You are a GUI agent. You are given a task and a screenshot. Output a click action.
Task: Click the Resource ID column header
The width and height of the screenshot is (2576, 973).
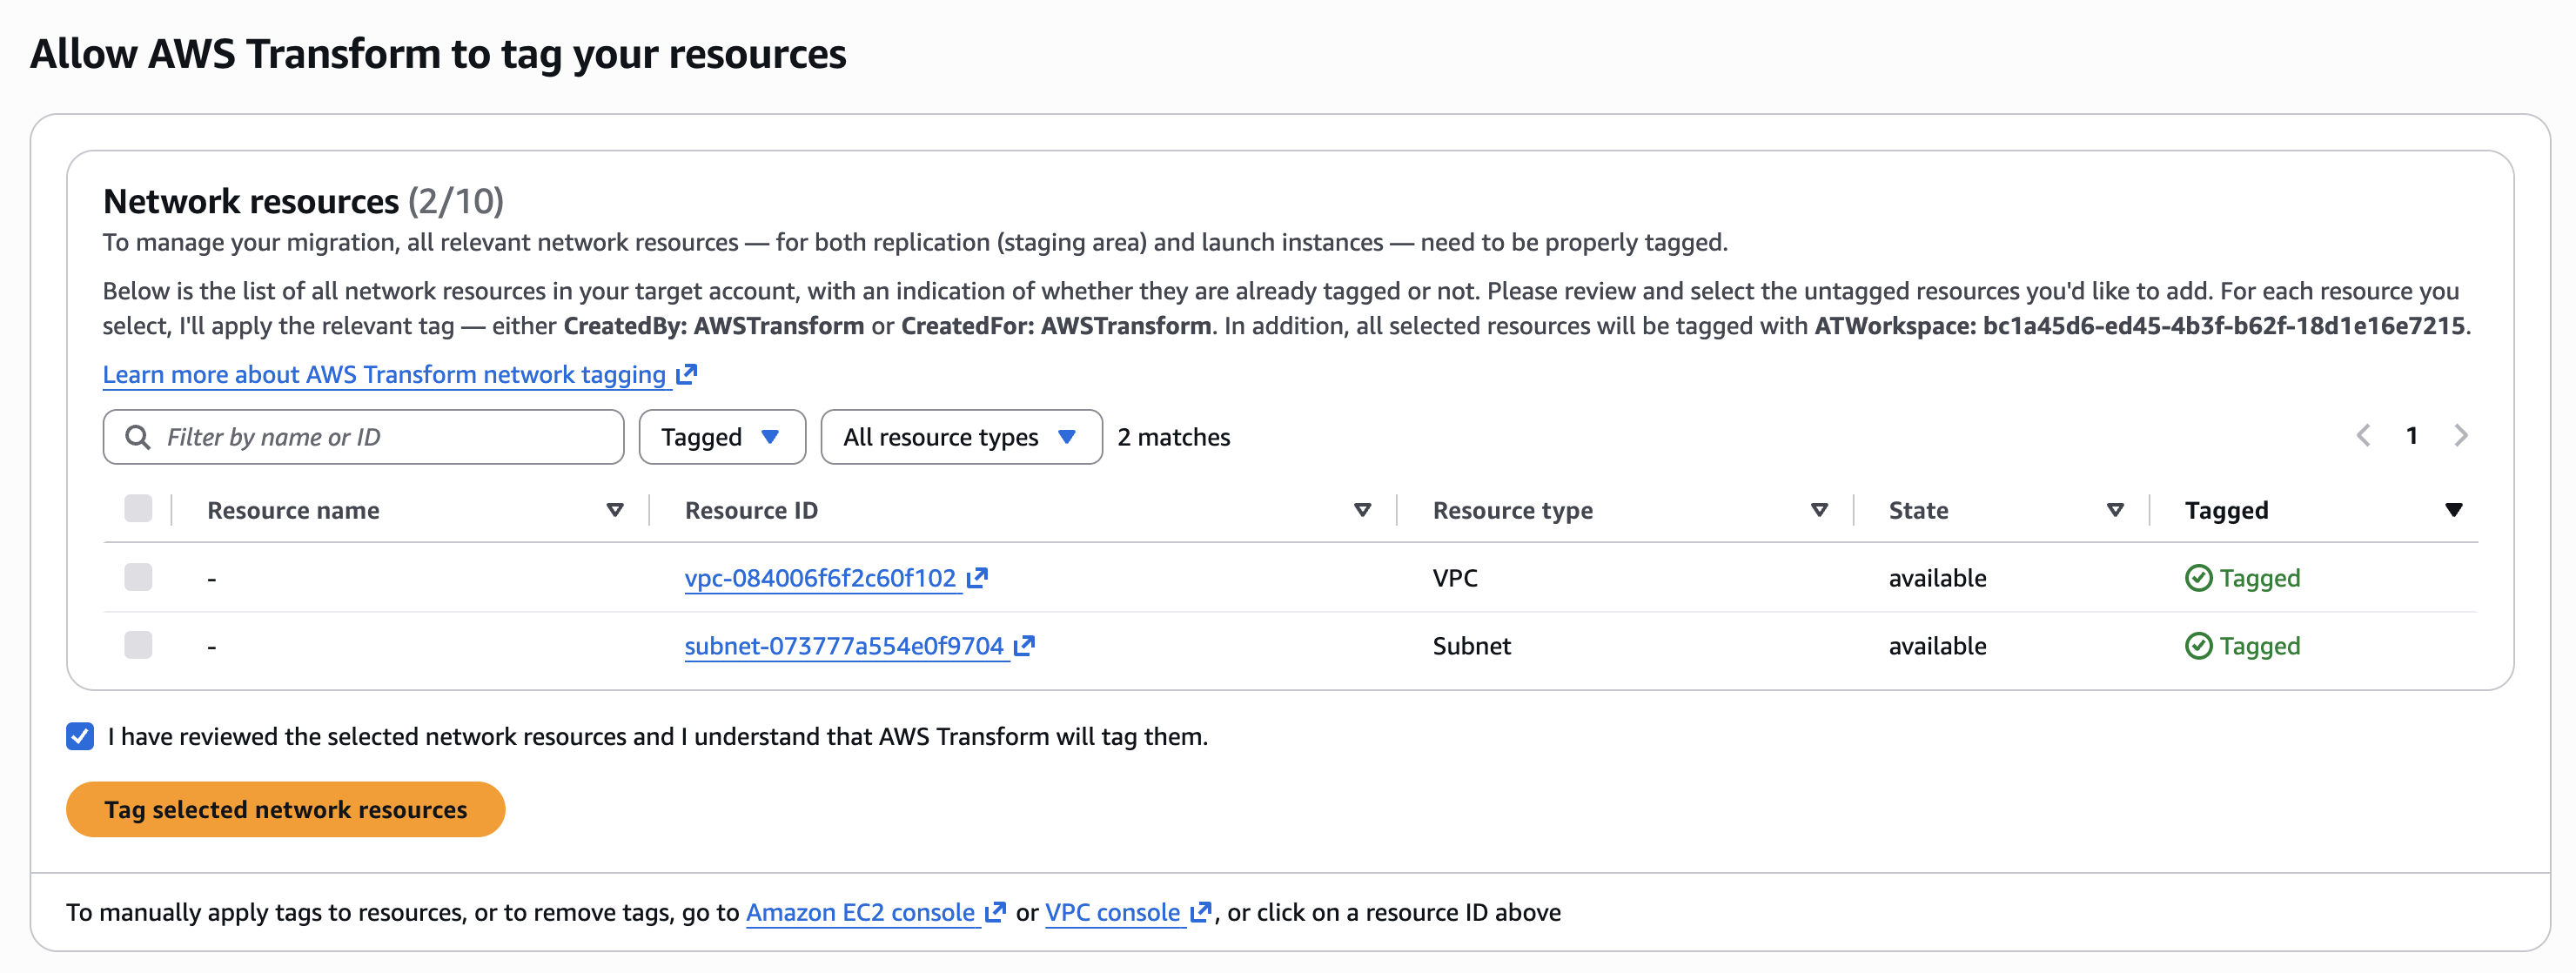(751, 511)
